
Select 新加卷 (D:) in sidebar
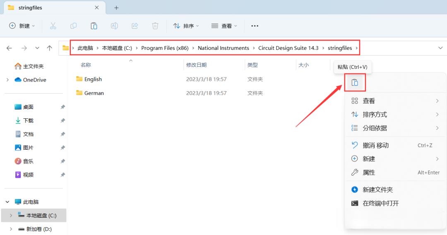click(x=35, y=229)
